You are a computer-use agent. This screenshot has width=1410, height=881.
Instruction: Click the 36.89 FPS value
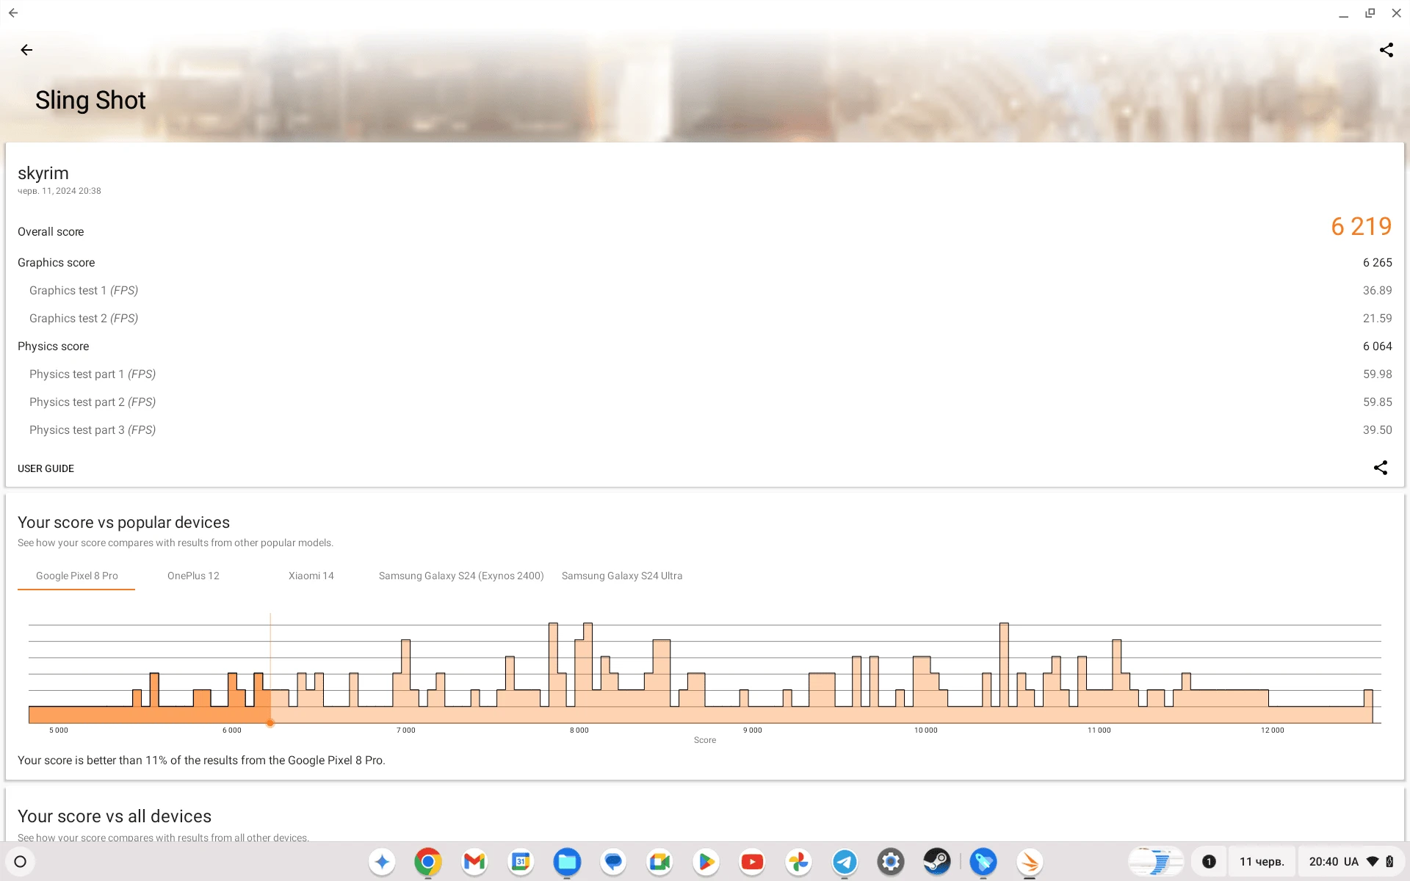point(1377,290)
